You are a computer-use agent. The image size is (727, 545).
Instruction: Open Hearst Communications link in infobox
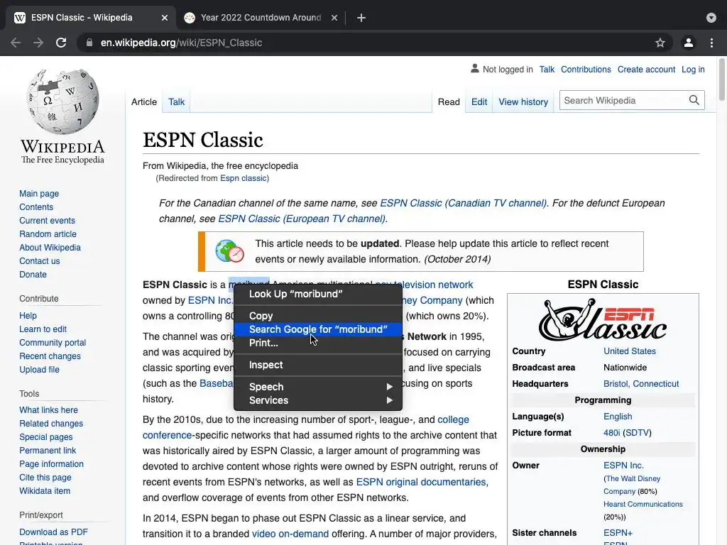tap(643, 504)
